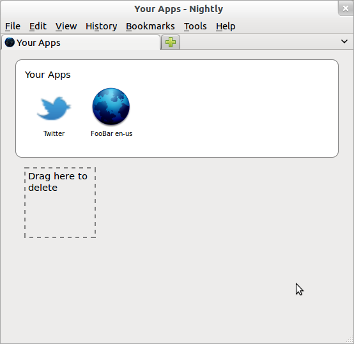This screenshot has height=344, width=354.
Task: Open the View menu
Action: point(66,26)
